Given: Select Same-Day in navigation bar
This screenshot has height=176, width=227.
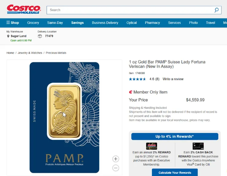Looking at the screenshot, I should [55, 23].
